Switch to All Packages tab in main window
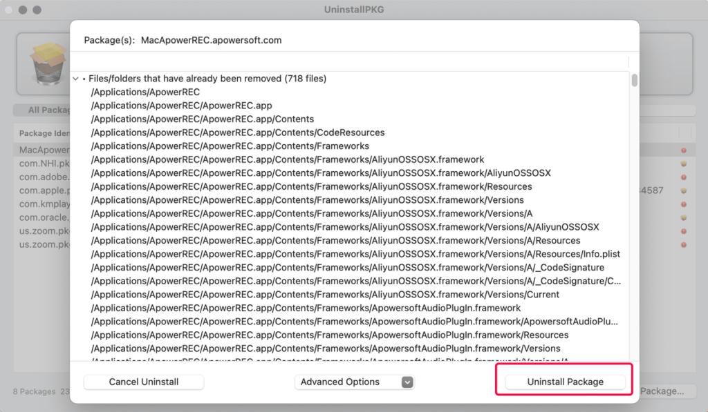This screenshot has height=412, width=708. 42,110
